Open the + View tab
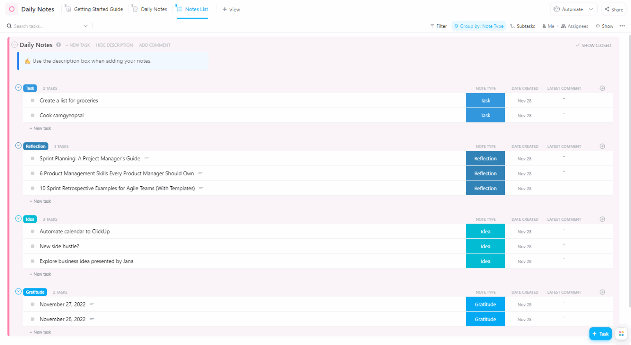 pos(231,9)
